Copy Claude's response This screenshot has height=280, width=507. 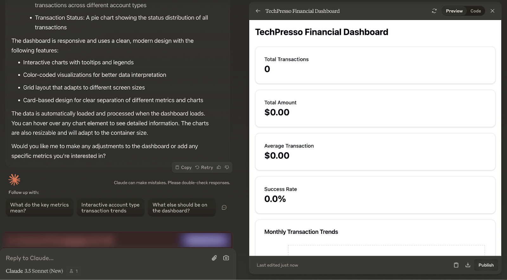coord(183,168)
